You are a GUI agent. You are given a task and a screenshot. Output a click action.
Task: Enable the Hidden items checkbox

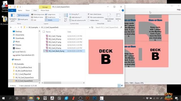point(89,20)
